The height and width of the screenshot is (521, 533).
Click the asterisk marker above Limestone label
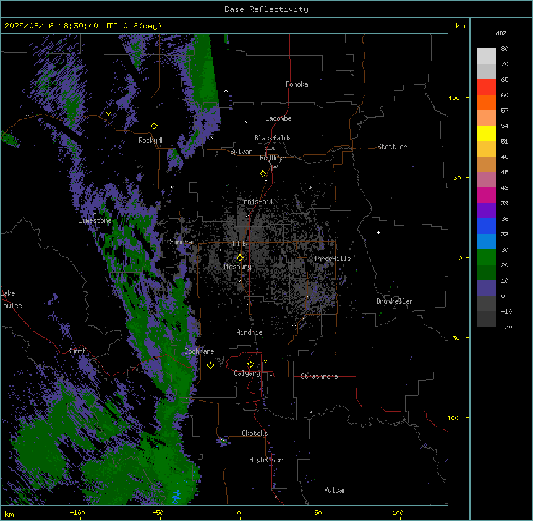point(95,214)
